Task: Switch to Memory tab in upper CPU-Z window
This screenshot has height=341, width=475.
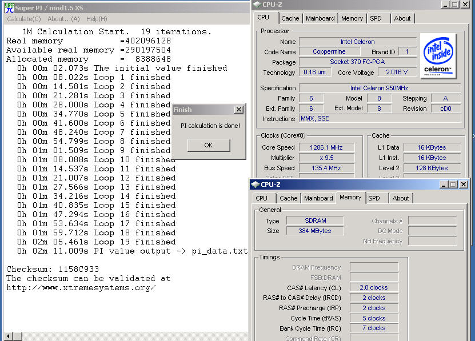Action: tap(352, 18)
